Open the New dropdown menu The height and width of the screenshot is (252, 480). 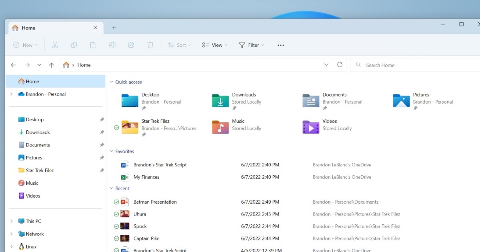[26, 45]
